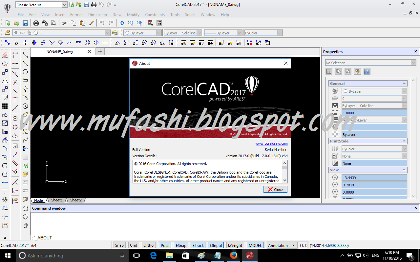Click the Close button in About dialog
Screen dimensions: 420x262
tap(275, 189)
